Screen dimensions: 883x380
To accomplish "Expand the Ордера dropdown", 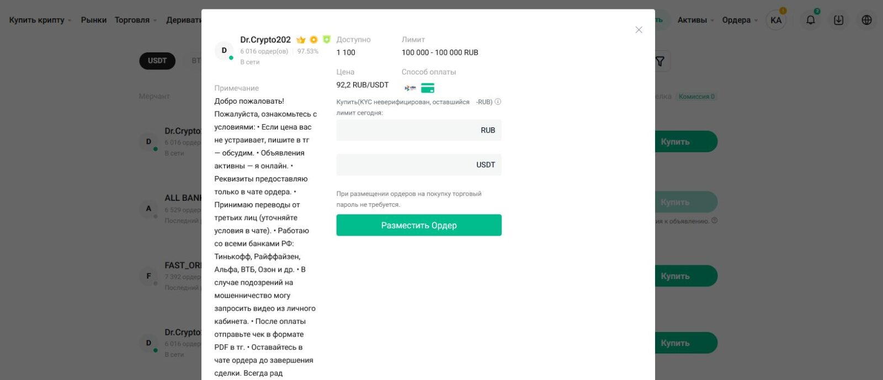I will pyautogui.click(x=740, y=20).
